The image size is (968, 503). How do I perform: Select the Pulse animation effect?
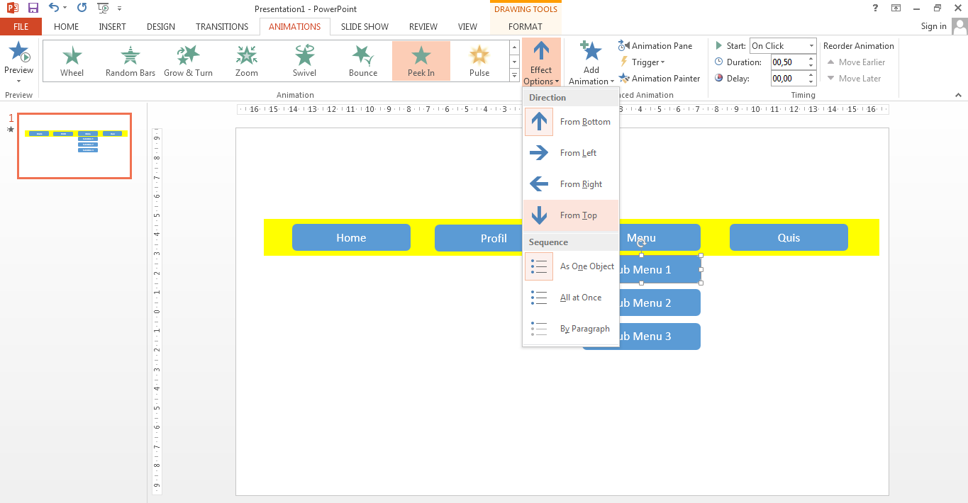click(479, 60)
